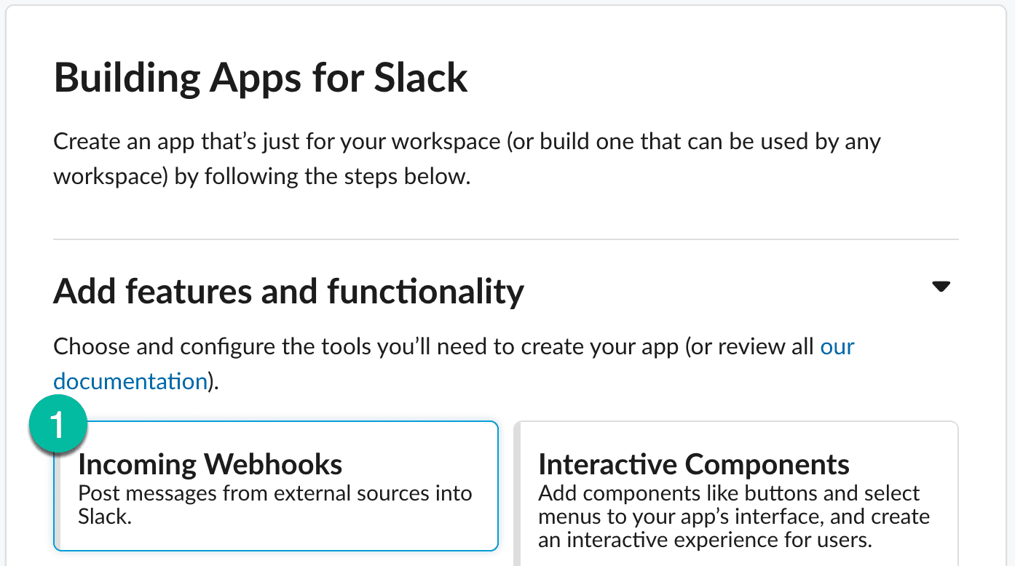Click the word "Slack." ending the Webhooks description
The image size is (1015, 566).
[x=105, y=517]
